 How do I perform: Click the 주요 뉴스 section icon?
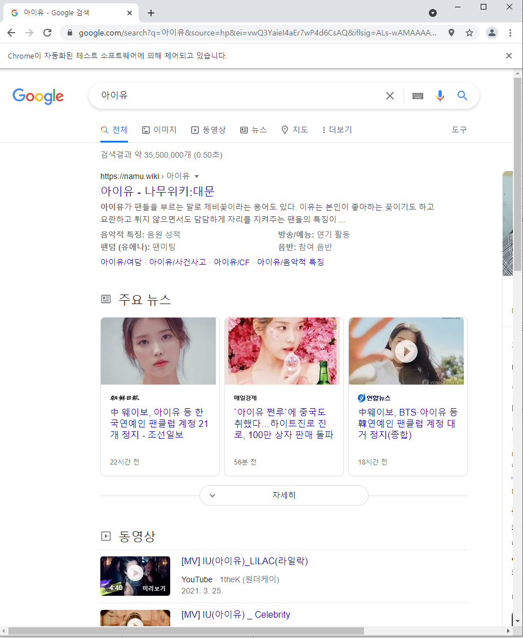coord(106,300)
